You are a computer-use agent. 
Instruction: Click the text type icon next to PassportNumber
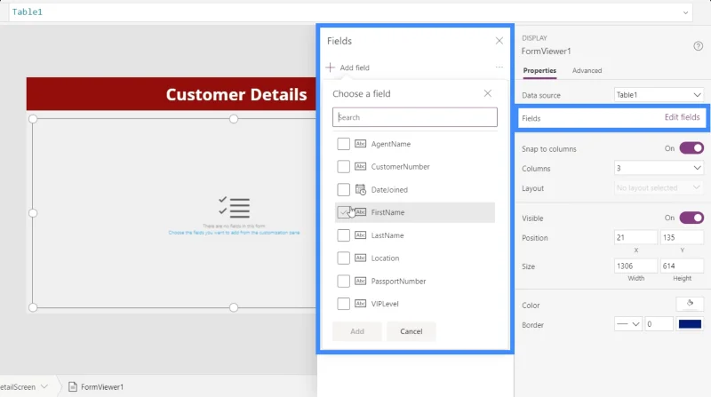[361, 281]
